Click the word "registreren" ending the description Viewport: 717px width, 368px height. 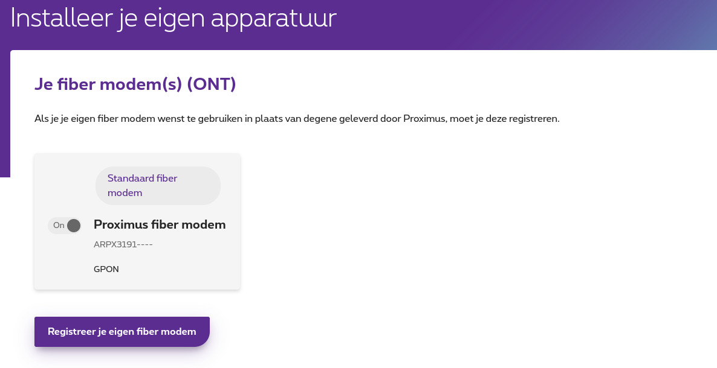[x=533, y=118]
